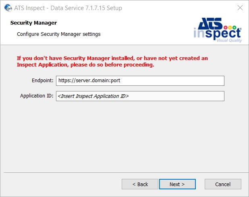The image size is (249, 197).
Task: Click the window title 'ATS Inspect - Data Service 7.1.7.15 Setup'
Action: (x=68, y=8)
